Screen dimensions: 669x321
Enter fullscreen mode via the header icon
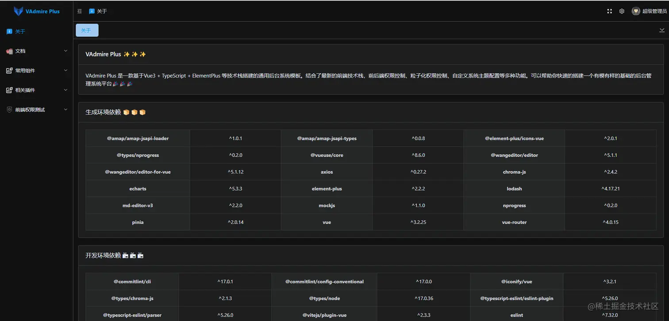pyautogui.click(x=609, y=11)
